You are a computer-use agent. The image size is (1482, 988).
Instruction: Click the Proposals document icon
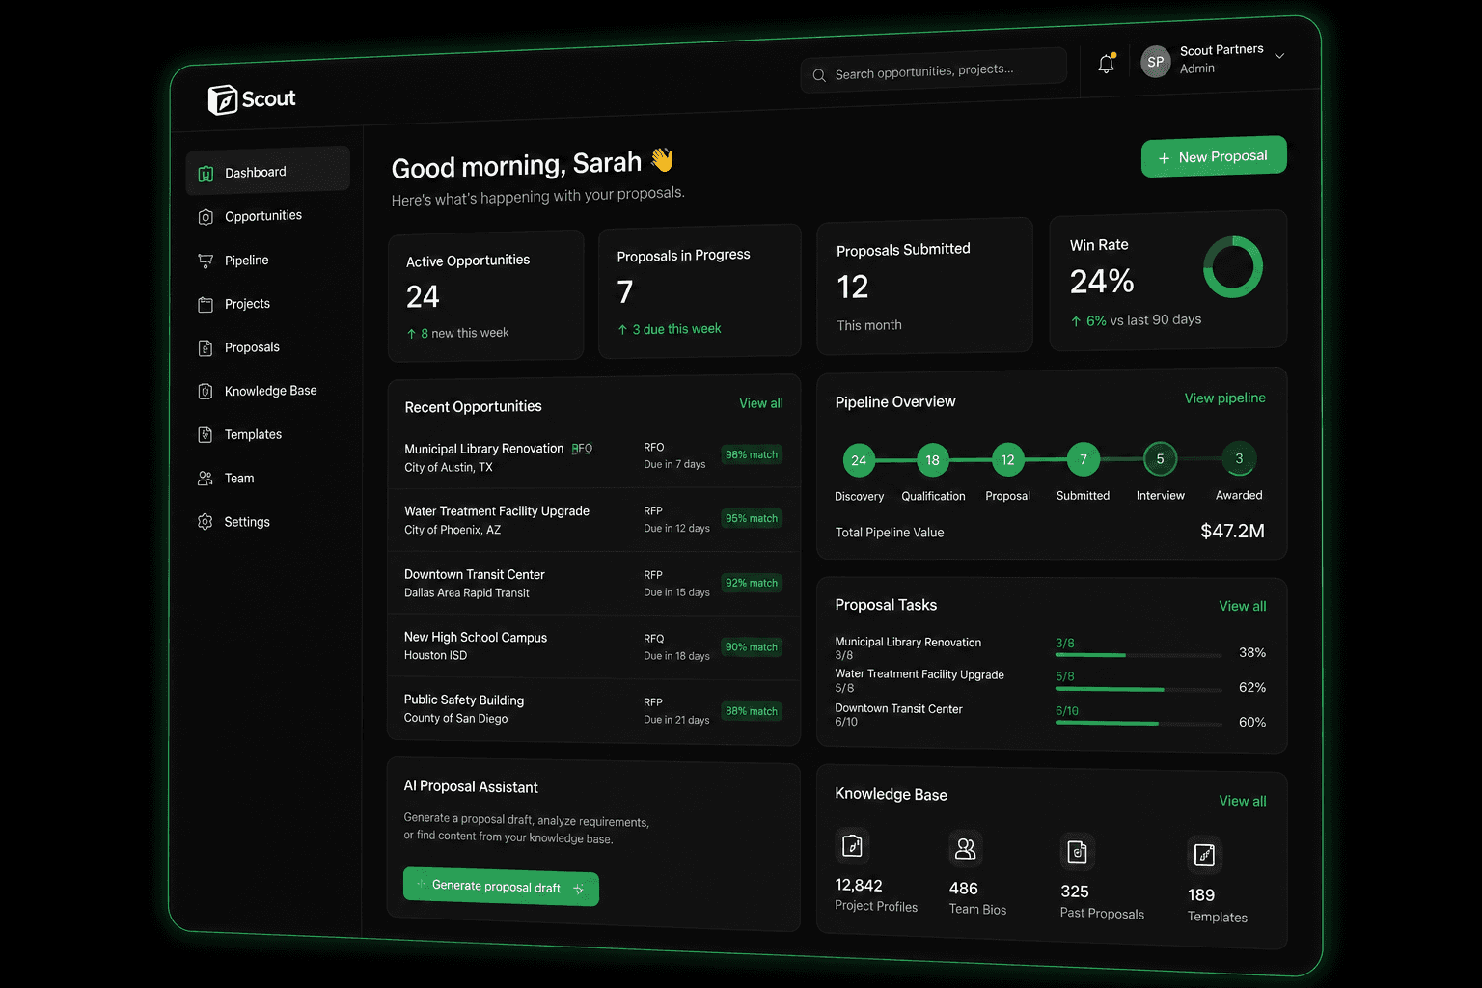[206, 348]
